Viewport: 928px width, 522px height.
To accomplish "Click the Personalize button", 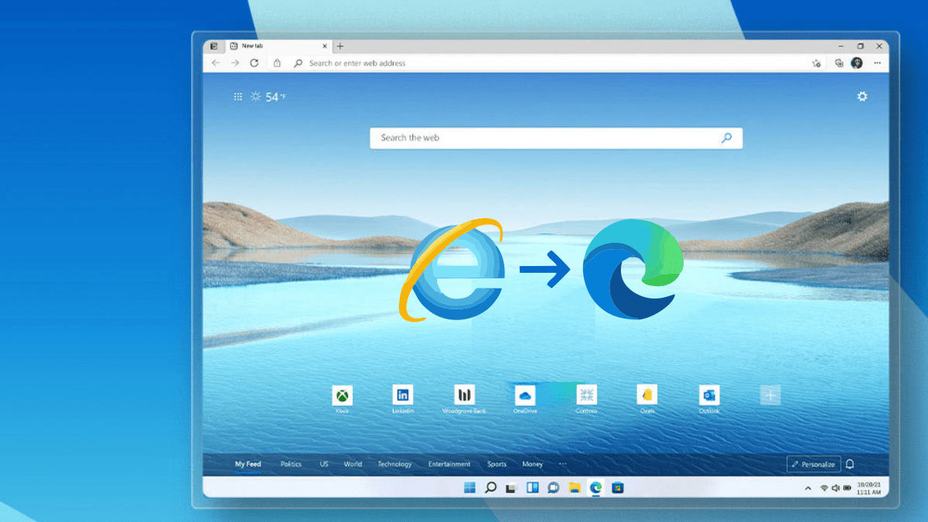I will click(814, 464).
